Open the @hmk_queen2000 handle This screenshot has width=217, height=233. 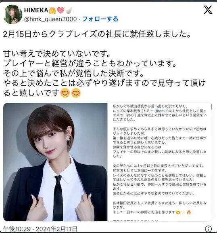50,19
